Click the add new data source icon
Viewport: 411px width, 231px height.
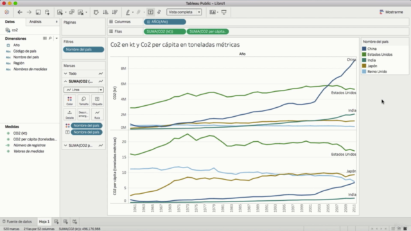(47, 12)
